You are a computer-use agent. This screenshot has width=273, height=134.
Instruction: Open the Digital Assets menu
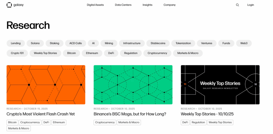point(95,5)
